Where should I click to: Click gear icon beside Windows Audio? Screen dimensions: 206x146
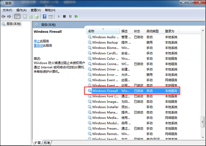pos(89,37)
